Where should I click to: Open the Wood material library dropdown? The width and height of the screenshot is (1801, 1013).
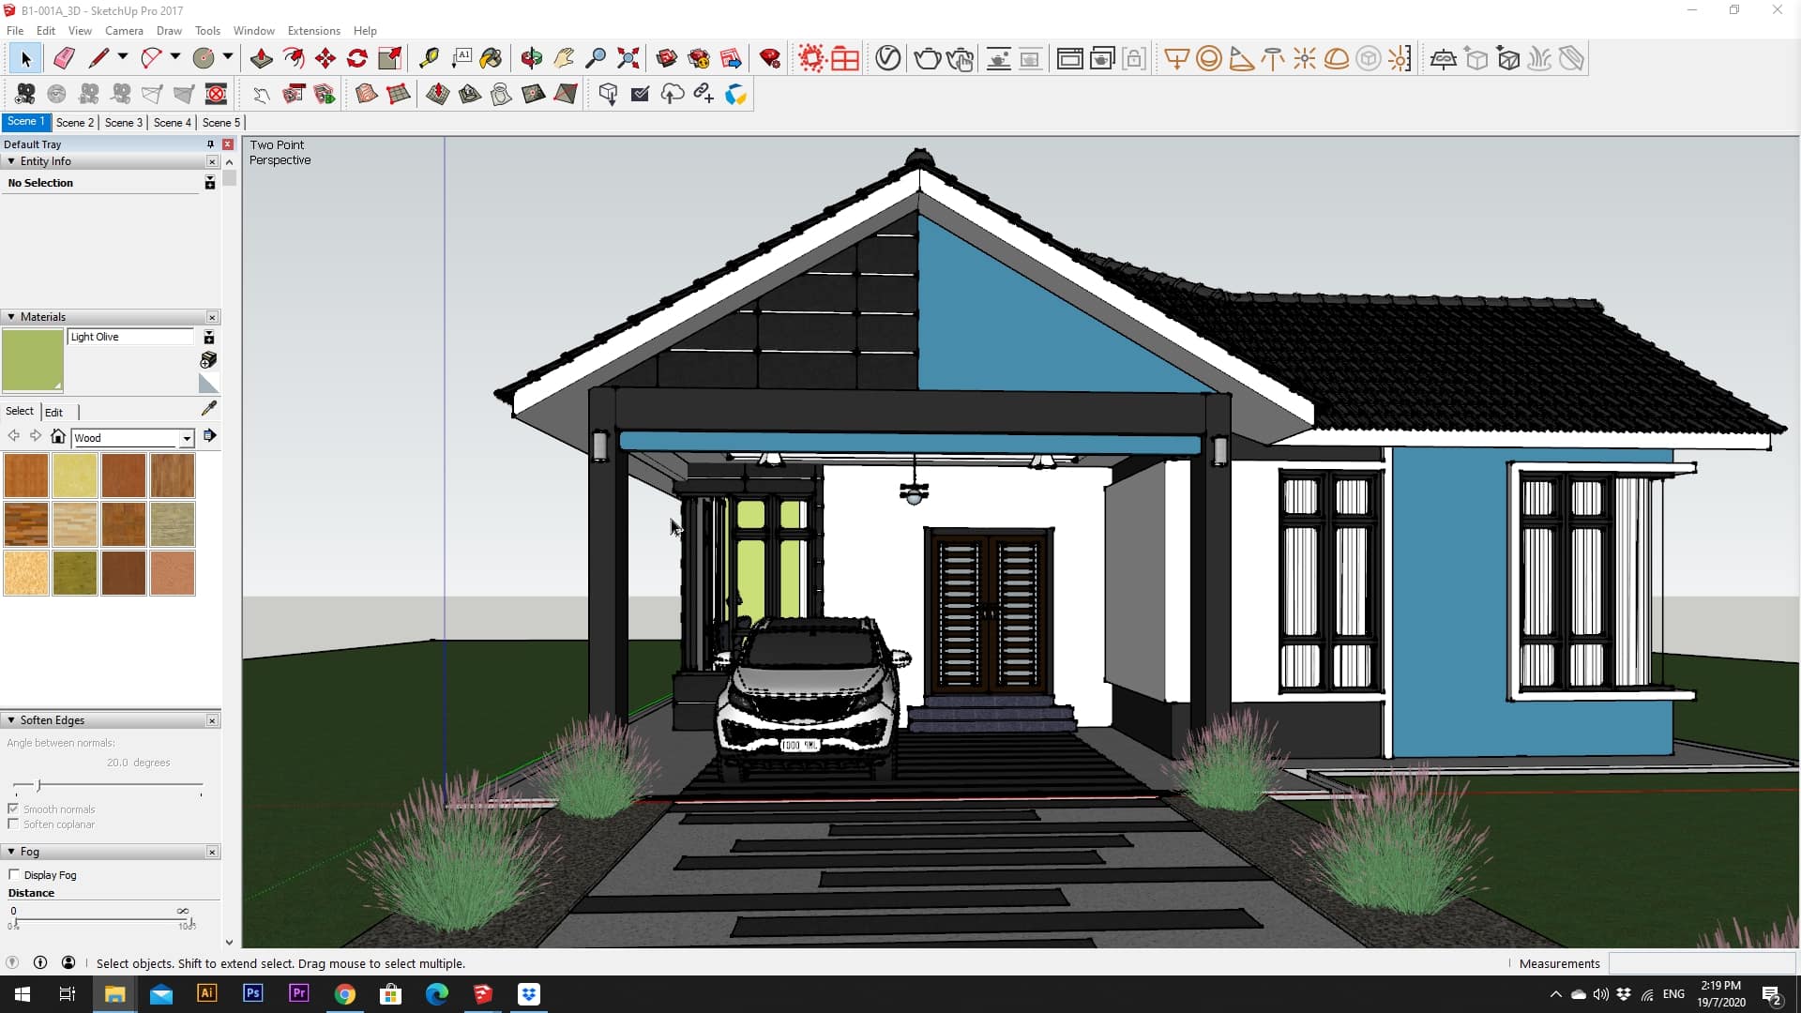187,438
